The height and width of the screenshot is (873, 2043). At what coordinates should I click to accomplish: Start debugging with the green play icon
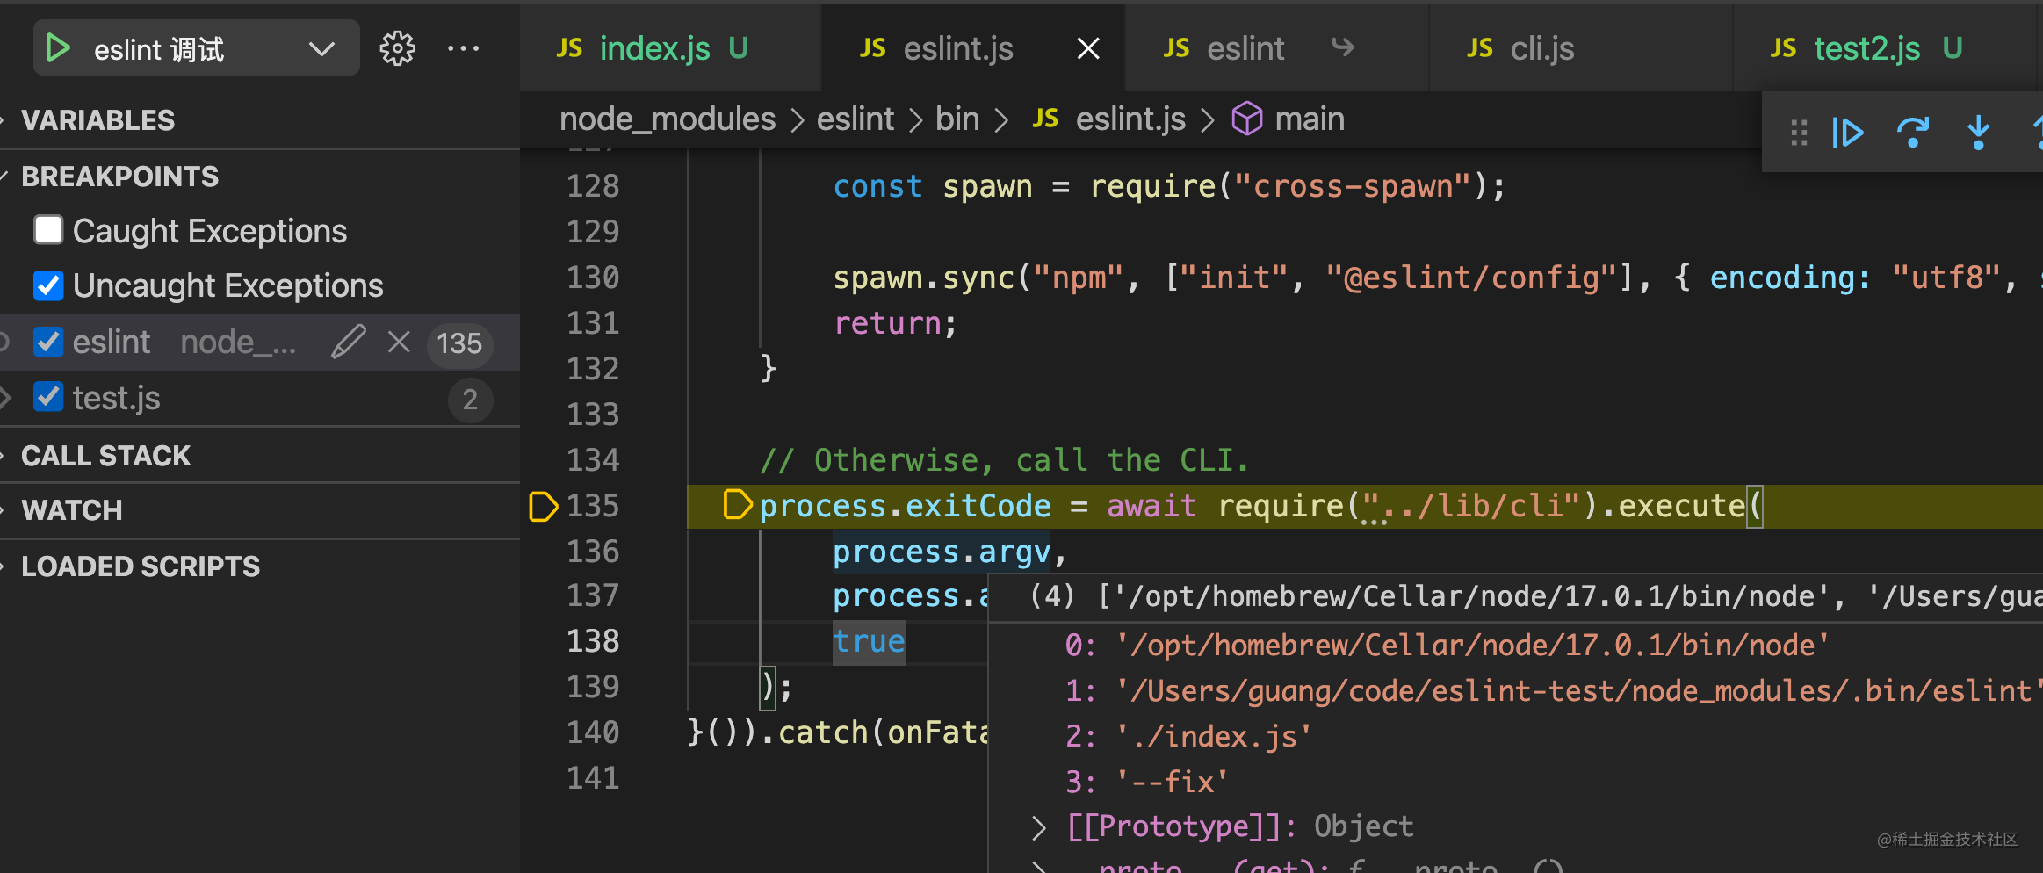pyautogui.click(x=58, y=48)
